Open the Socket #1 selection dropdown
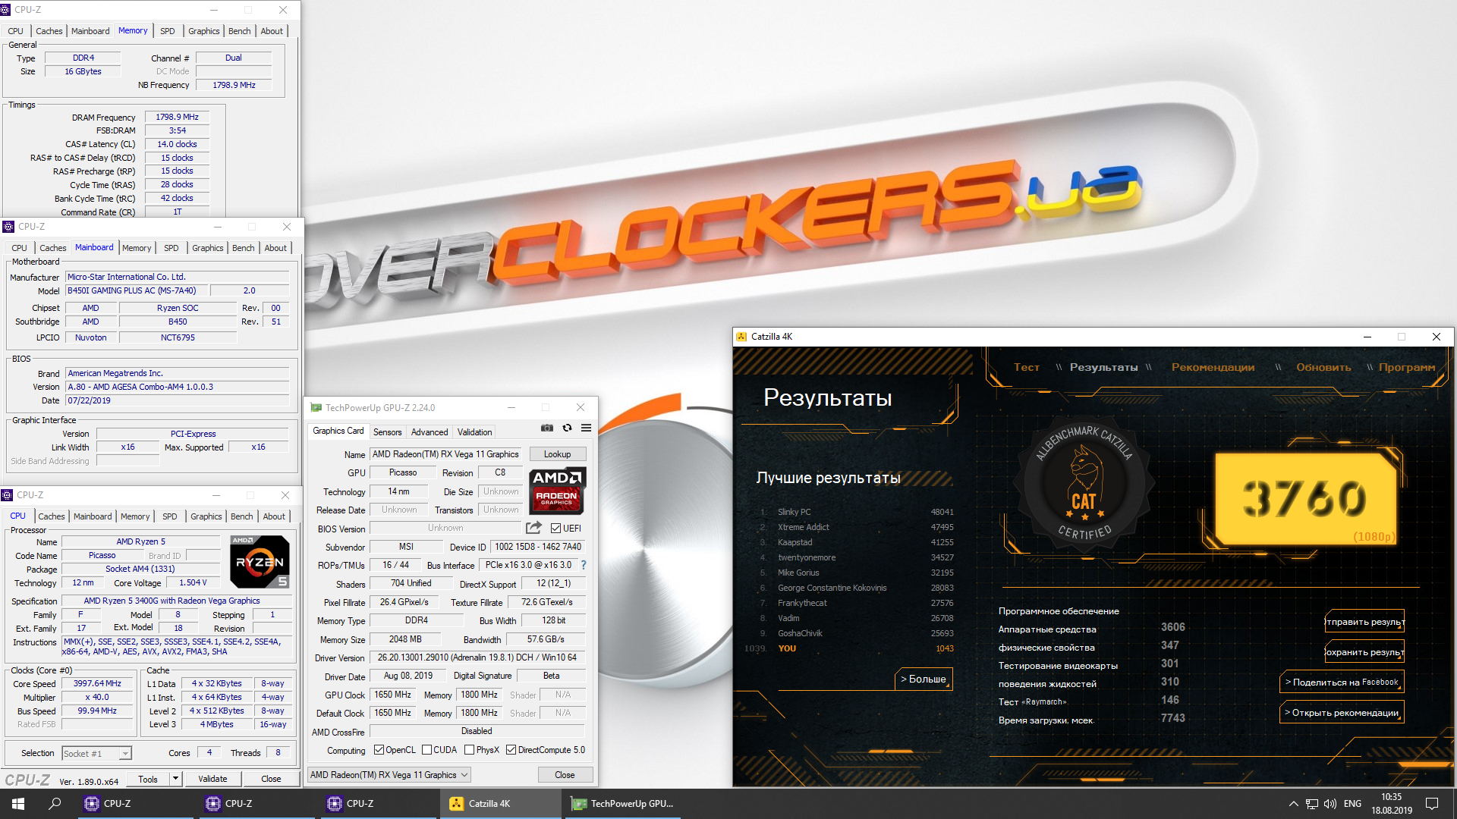The height and width of the screenshot is (819, 1457). pyautogui.click(x=96, y=753)
